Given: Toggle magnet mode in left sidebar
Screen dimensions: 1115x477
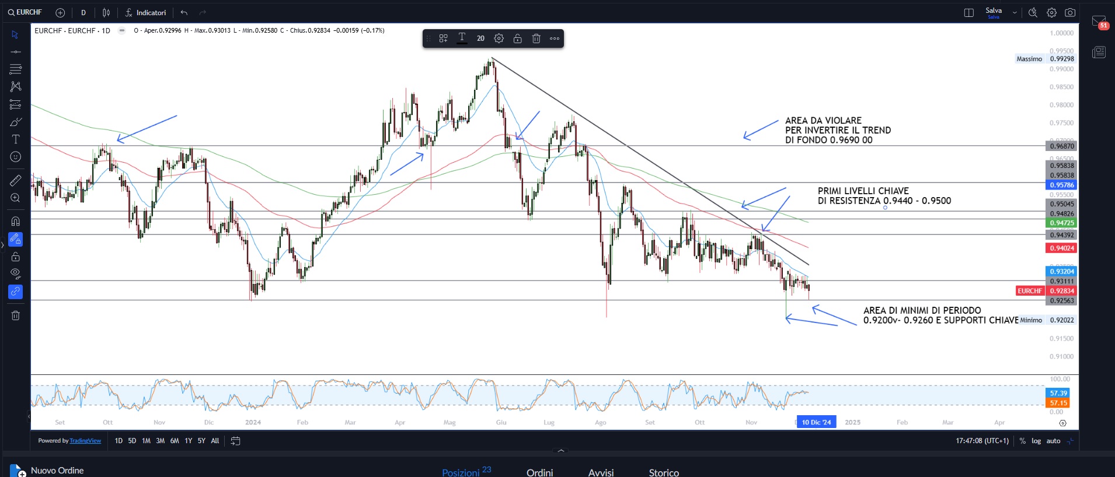Looking at the screenshot, I should (16, 222).
